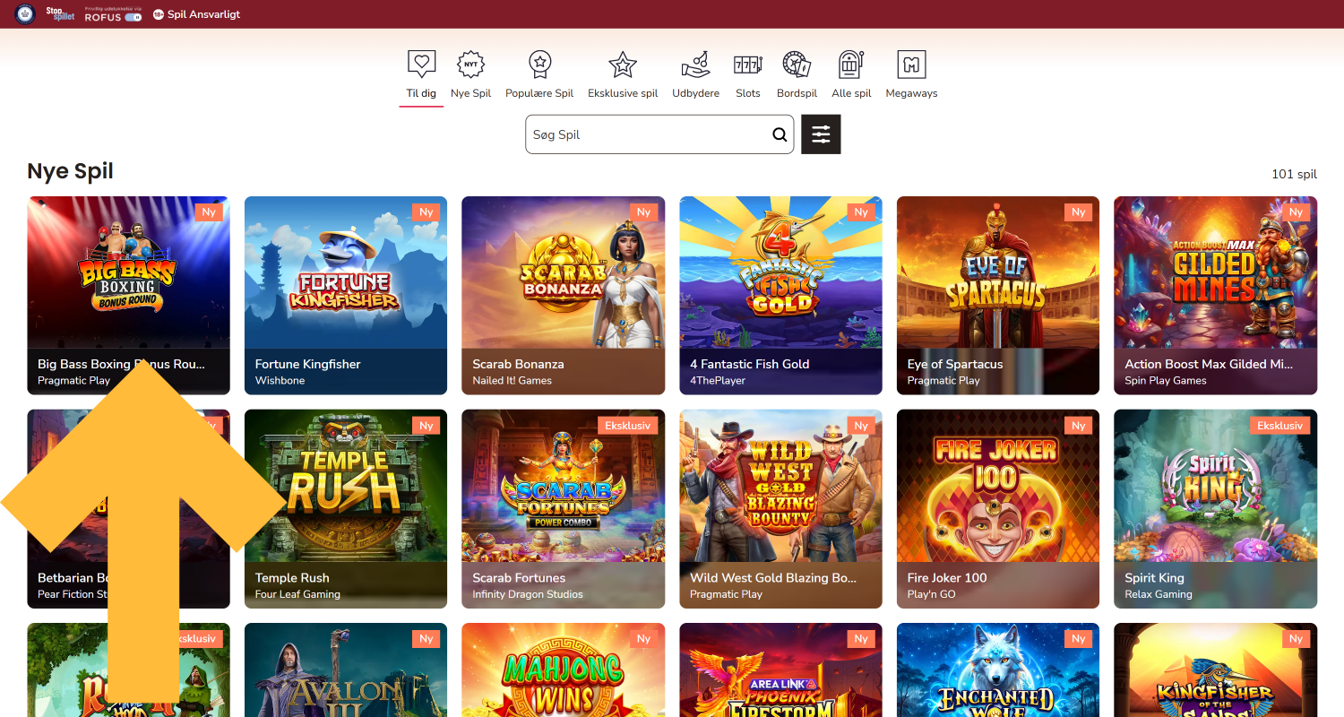Launch the Temple Rush game
1344x717 pixels.
tap(346, 509)
